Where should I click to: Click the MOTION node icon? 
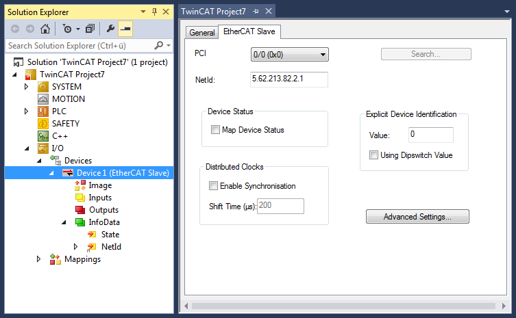click(43, 99)
